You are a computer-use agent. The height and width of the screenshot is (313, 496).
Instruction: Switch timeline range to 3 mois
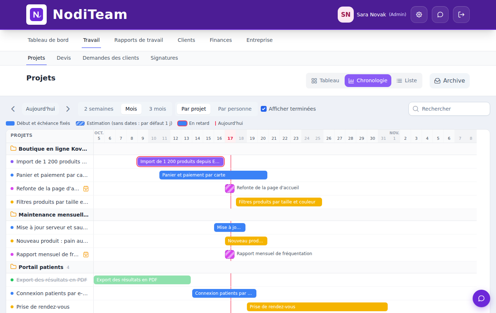[x=158, y=109]
